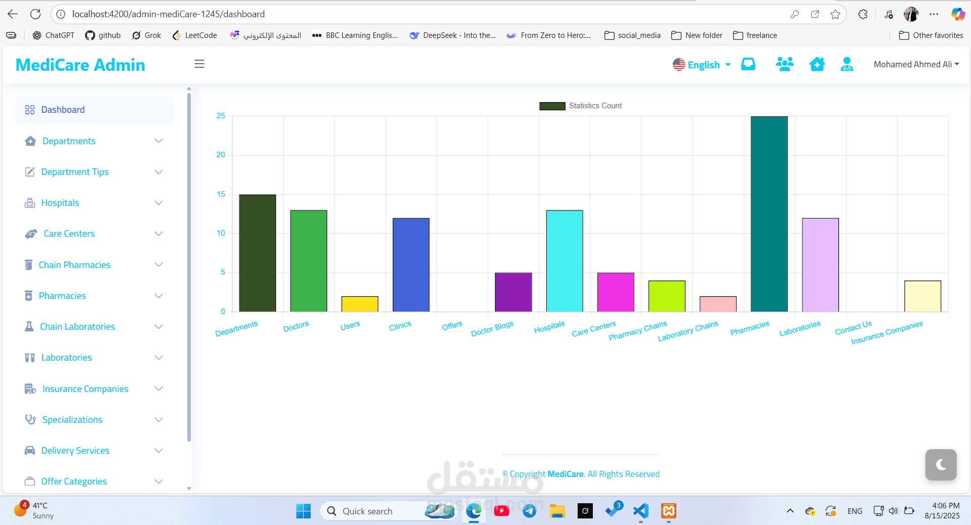This screenshot has height=525, width=971.
Task: Refresh the browser page
Action: coord(35,14)
